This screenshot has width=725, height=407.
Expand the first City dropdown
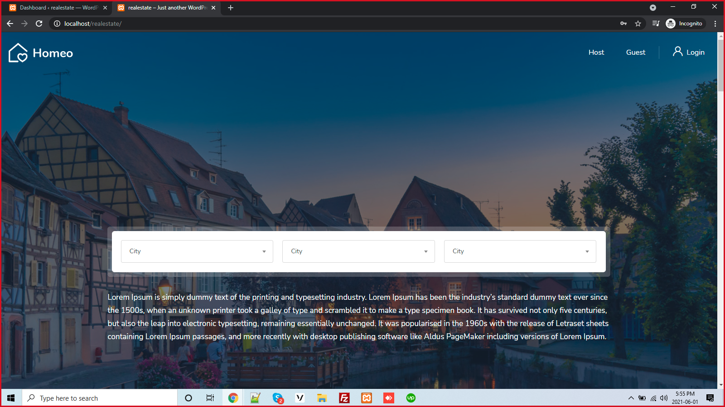(x=197, y=251)
